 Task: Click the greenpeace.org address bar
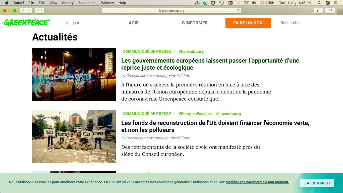tap(171, 11)
